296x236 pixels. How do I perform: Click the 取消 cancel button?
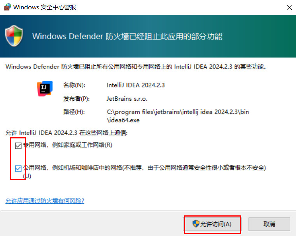coord(269,224)
